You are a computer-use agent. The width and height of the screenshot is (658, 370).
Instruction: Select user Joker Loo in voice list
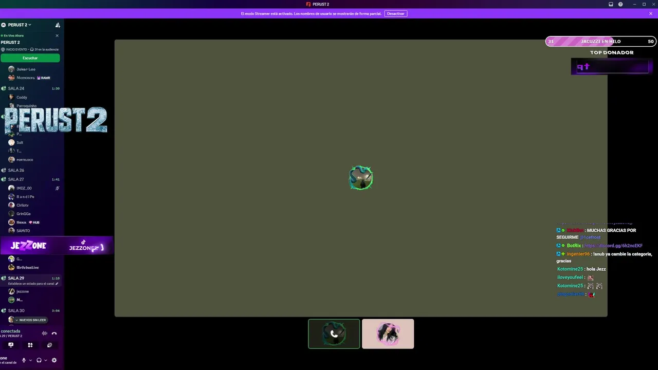(x=26, y=69)
